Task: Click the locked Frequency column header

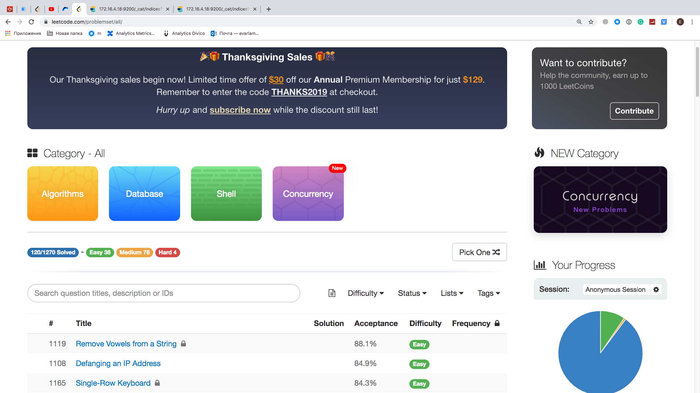Action: tap(476, 323)
